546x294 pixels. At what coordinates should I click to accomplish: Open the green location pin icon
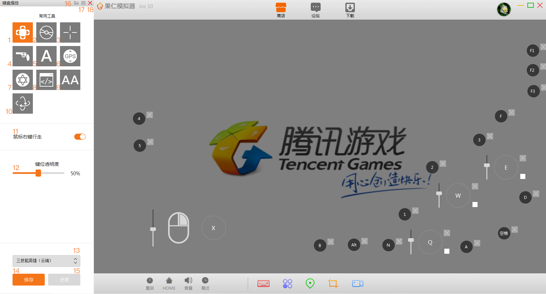pos(310,284)
